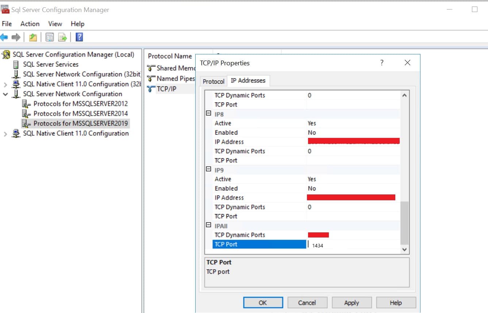
Task: Select the IP9 IP Address row
Action: click(306, 198)
